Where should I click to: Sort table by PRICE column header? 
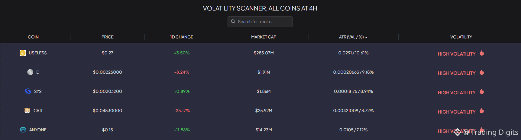click(x=108, y=37)
